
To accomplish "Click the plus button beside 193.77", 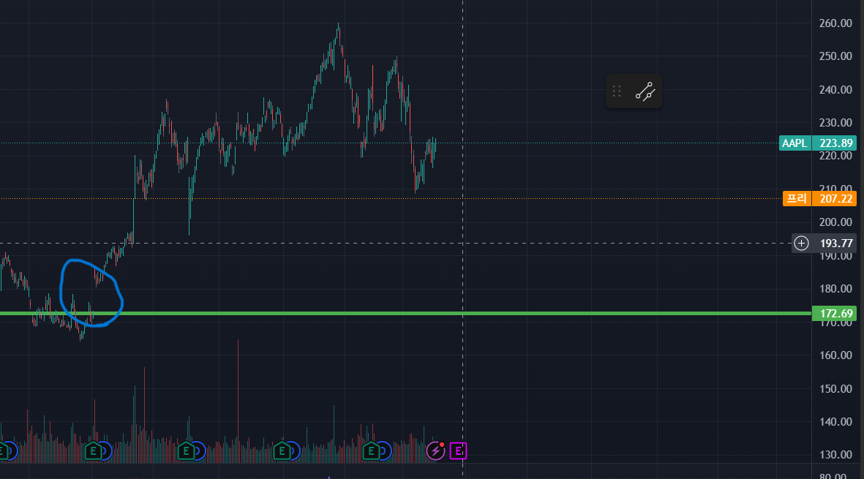I will [802, 243].
